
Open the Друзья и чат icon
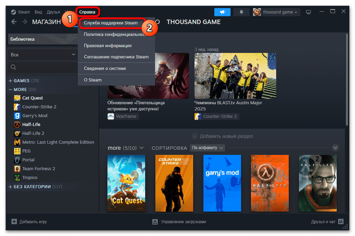(341, 221)
